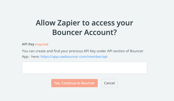
Task: Approve Zapier access to Bouncer
Action: (x=74, y=83)
